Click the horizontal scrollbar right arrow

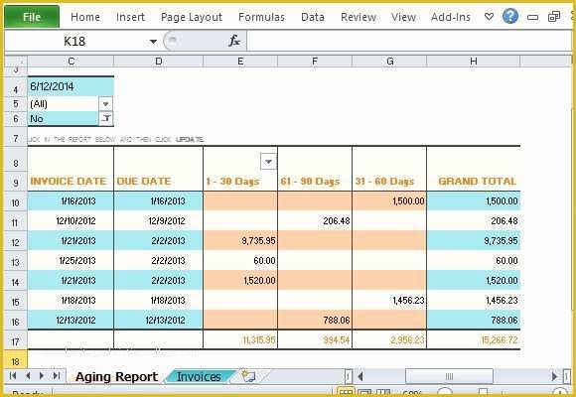click(x=555, y=376)
